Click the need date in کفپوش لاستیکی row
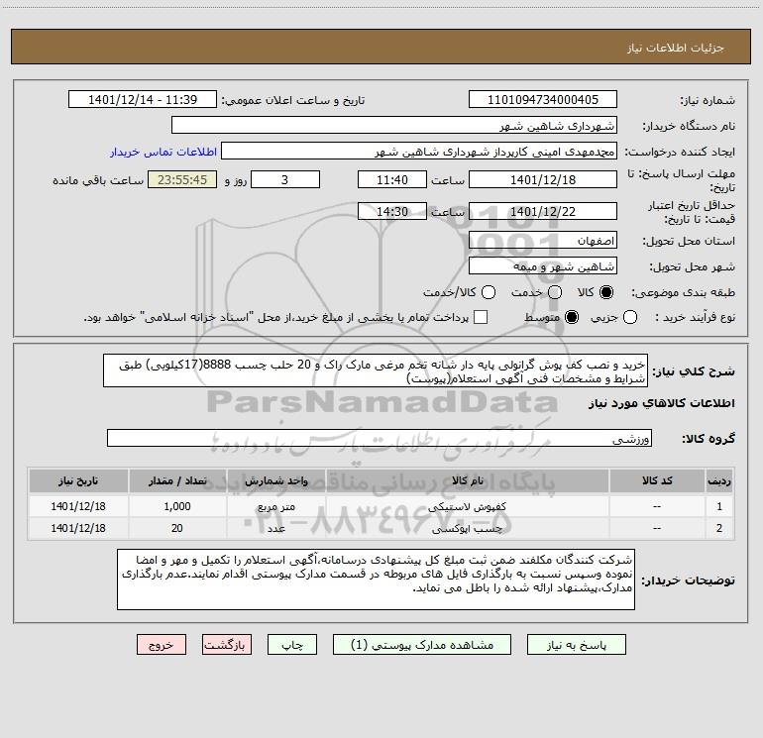The width and height of the screenshot is (763, 738). 78,506
